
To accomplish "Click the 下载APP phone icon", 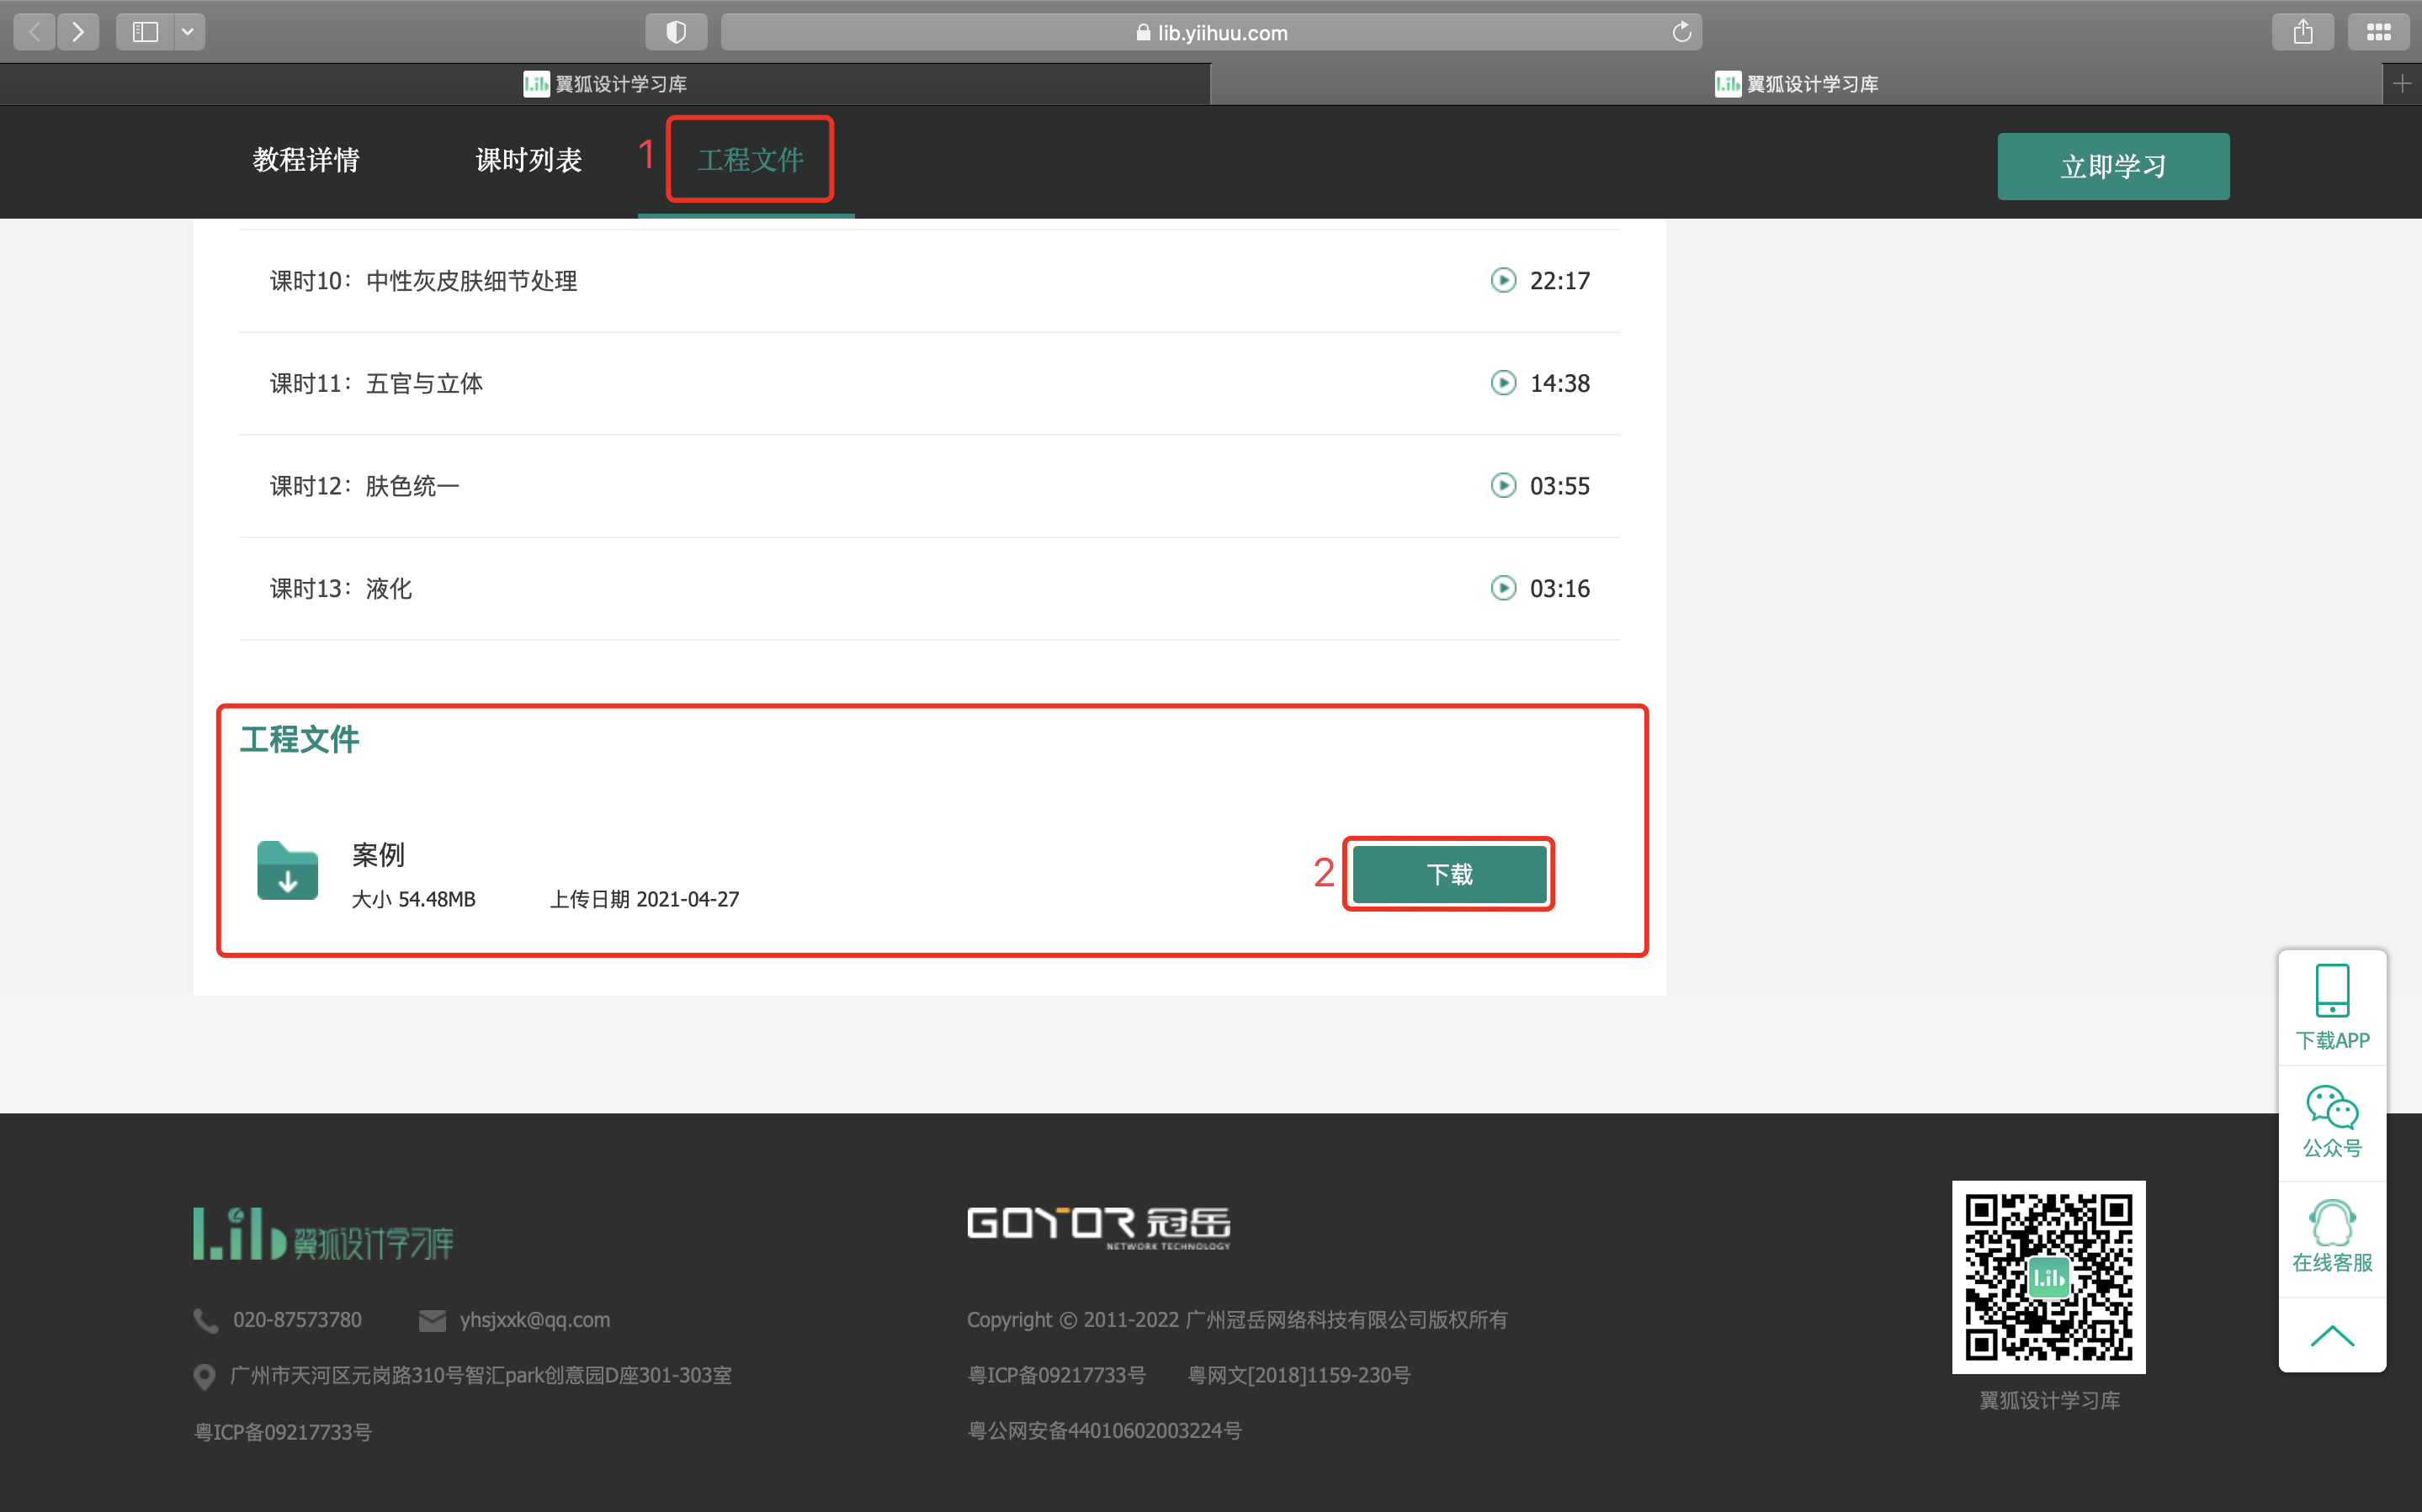I will [x=2332, y=991].
